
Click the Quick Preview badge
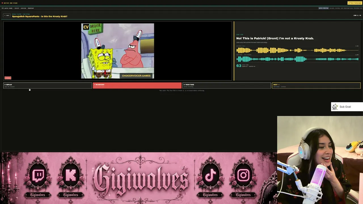tap(324, 8)
